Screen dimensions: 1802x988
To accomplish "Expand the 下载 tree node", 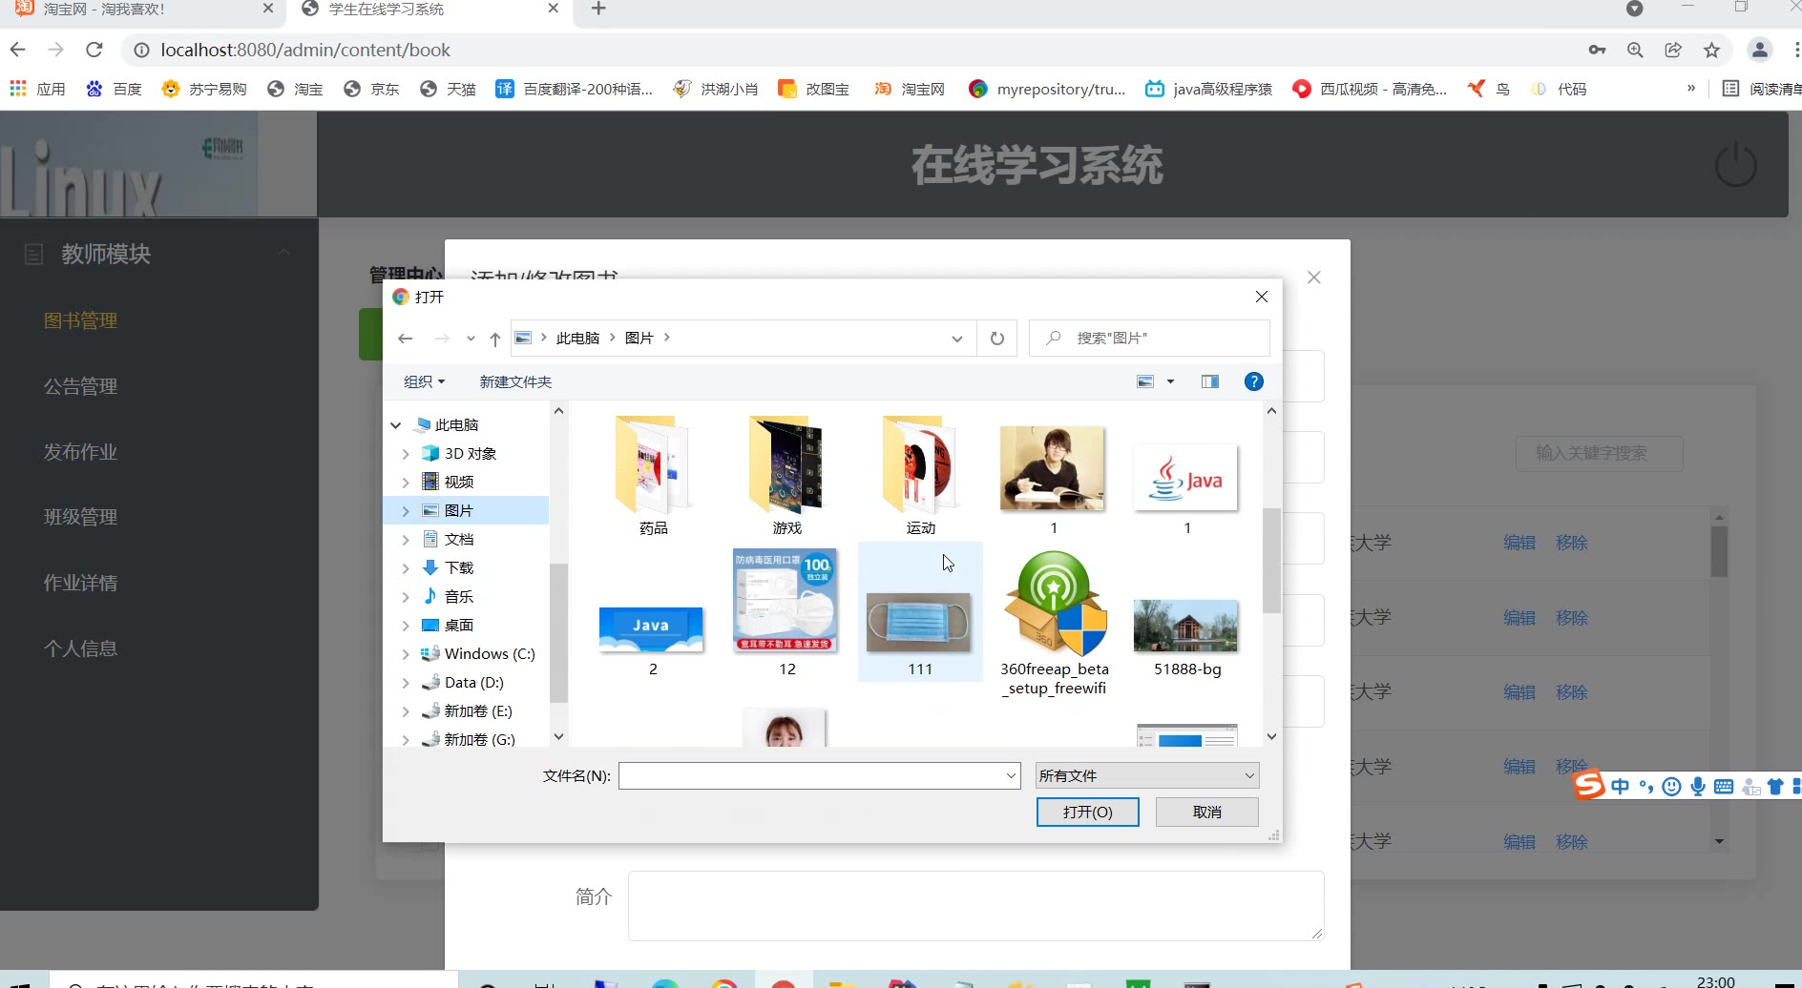I will click(406, 568).
